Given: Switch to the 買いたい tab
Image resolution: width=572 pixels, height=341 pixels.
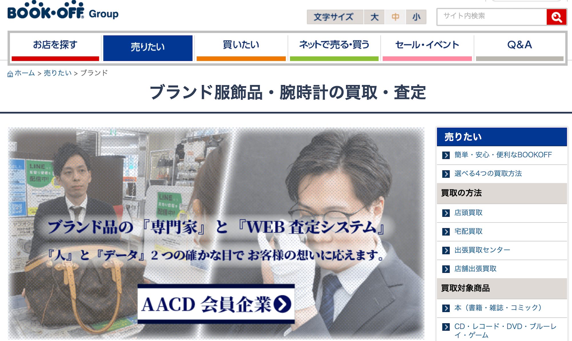Looking at the screenshot, I should [241, 45].
